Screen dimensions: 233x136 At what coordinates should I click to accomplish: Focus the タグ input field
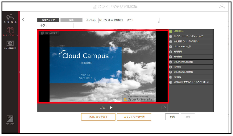pos(61,26)
